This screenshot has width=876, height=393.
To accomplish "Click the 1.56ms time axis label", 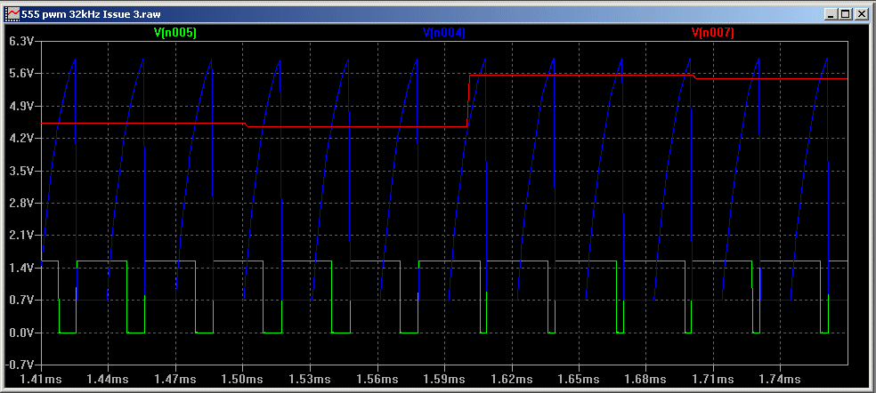I will (377, 379).
